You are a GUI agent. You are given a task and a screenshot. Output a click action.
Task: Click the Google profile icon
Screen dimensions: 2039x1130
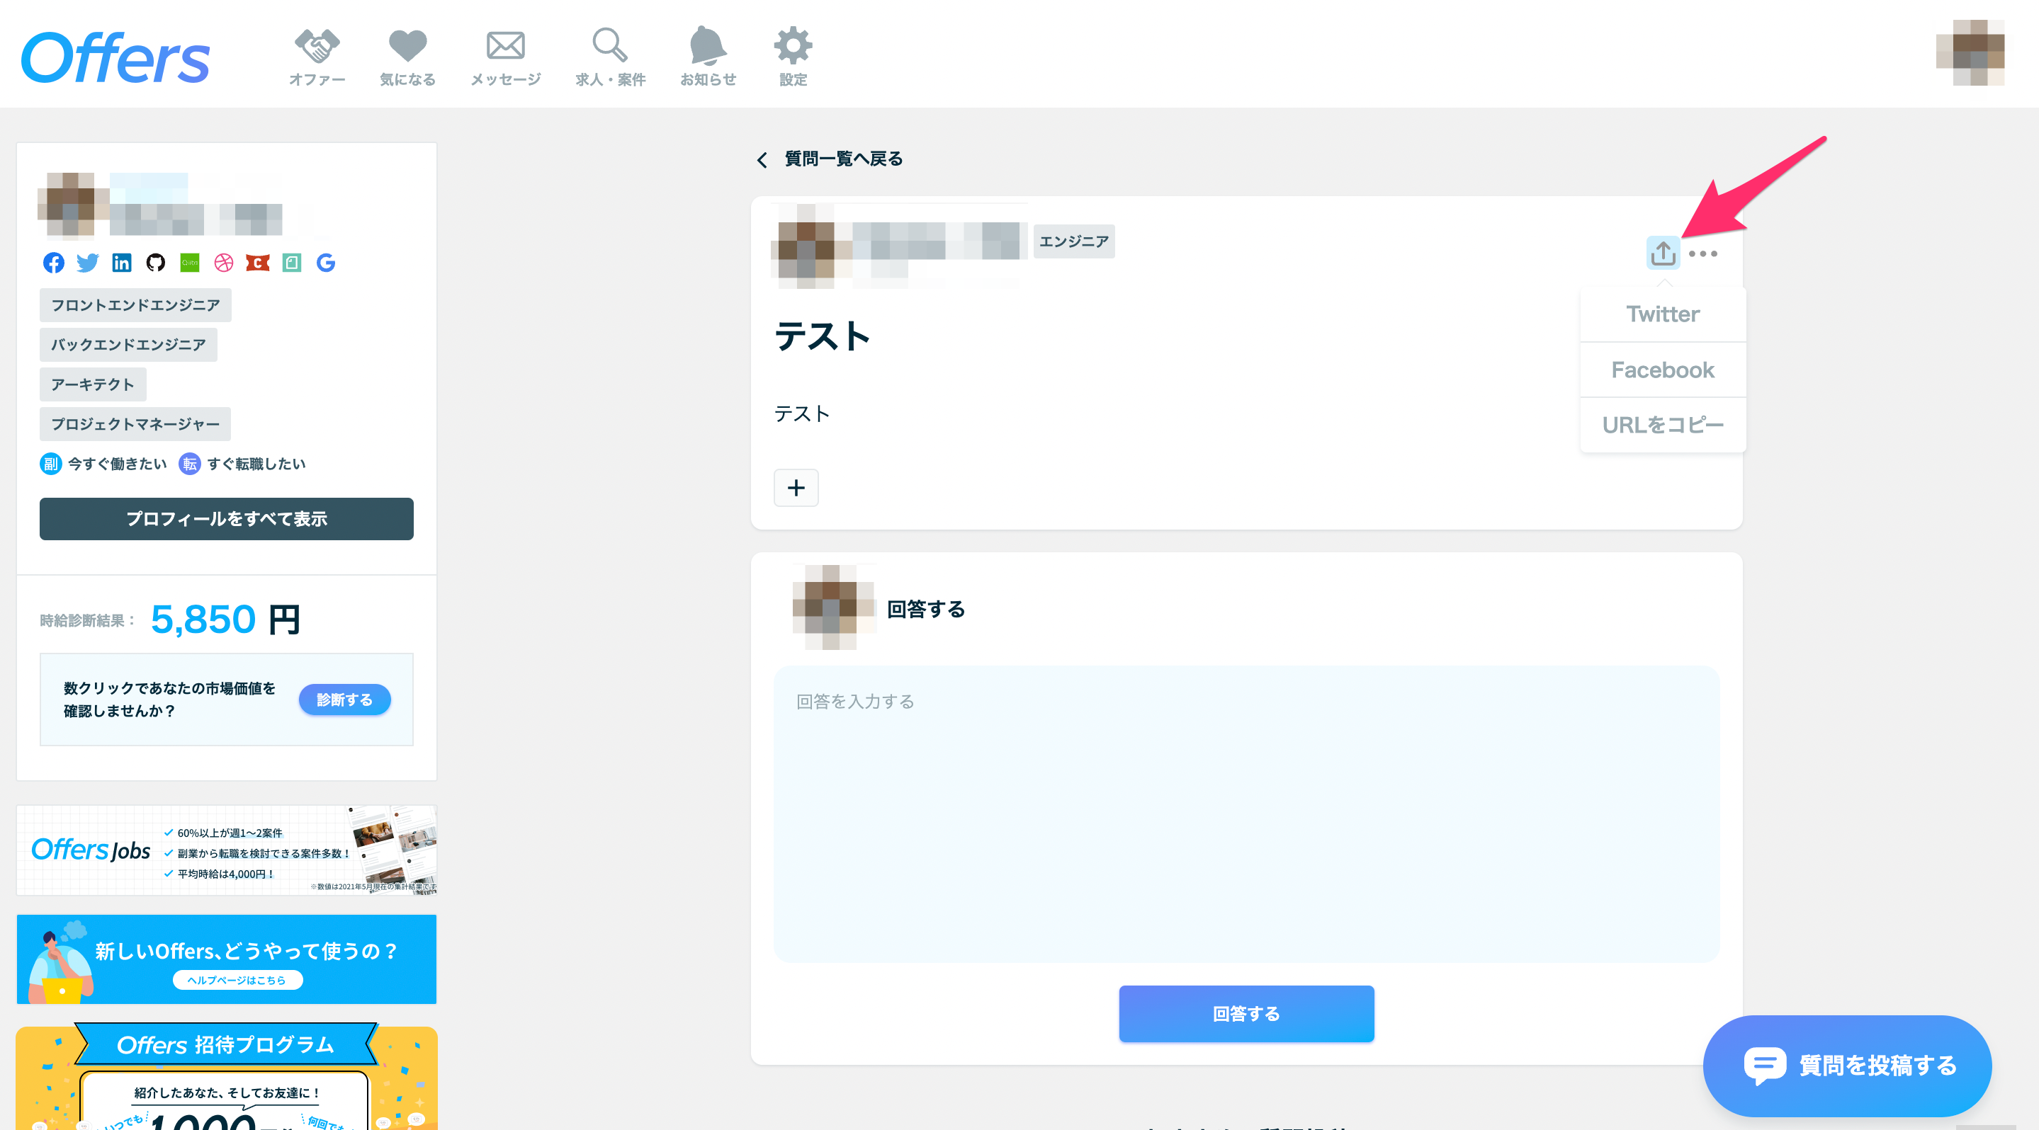click(x=326, y=263)
